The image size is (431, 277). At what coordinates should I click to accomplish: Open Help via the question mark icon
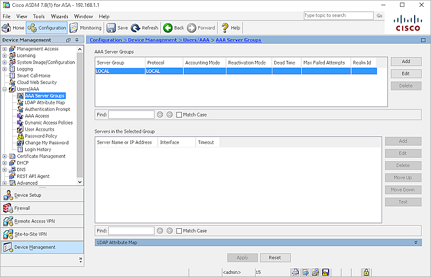pyautogui.click(x=225, y=28)
